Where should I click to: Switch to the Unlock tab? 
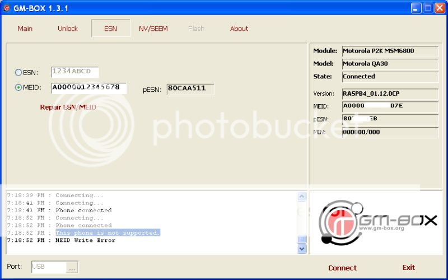68,29
